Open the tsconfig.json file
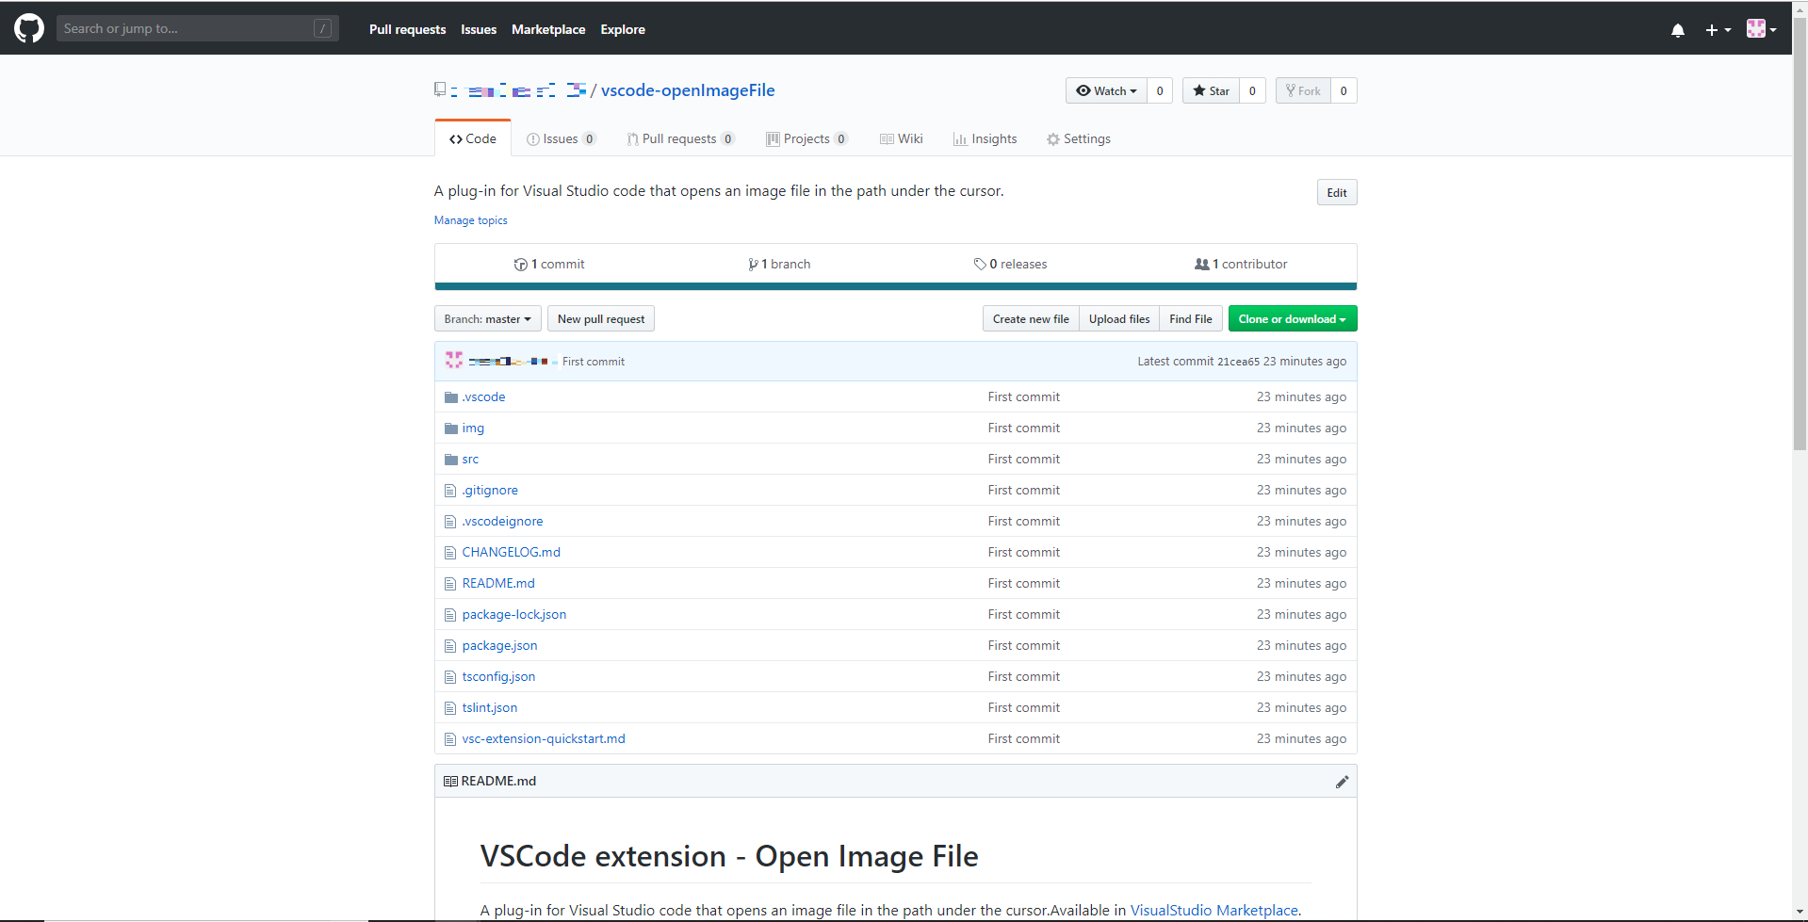1808x922 pixels. (x=498, y=676)
